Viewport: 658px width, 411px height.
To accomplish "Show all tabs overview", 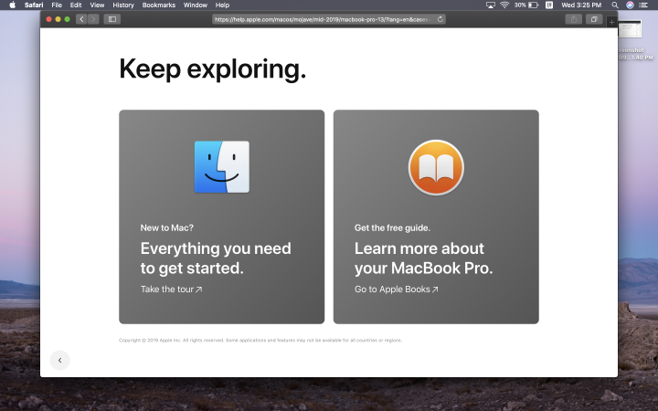I will [x=594, y=19].
